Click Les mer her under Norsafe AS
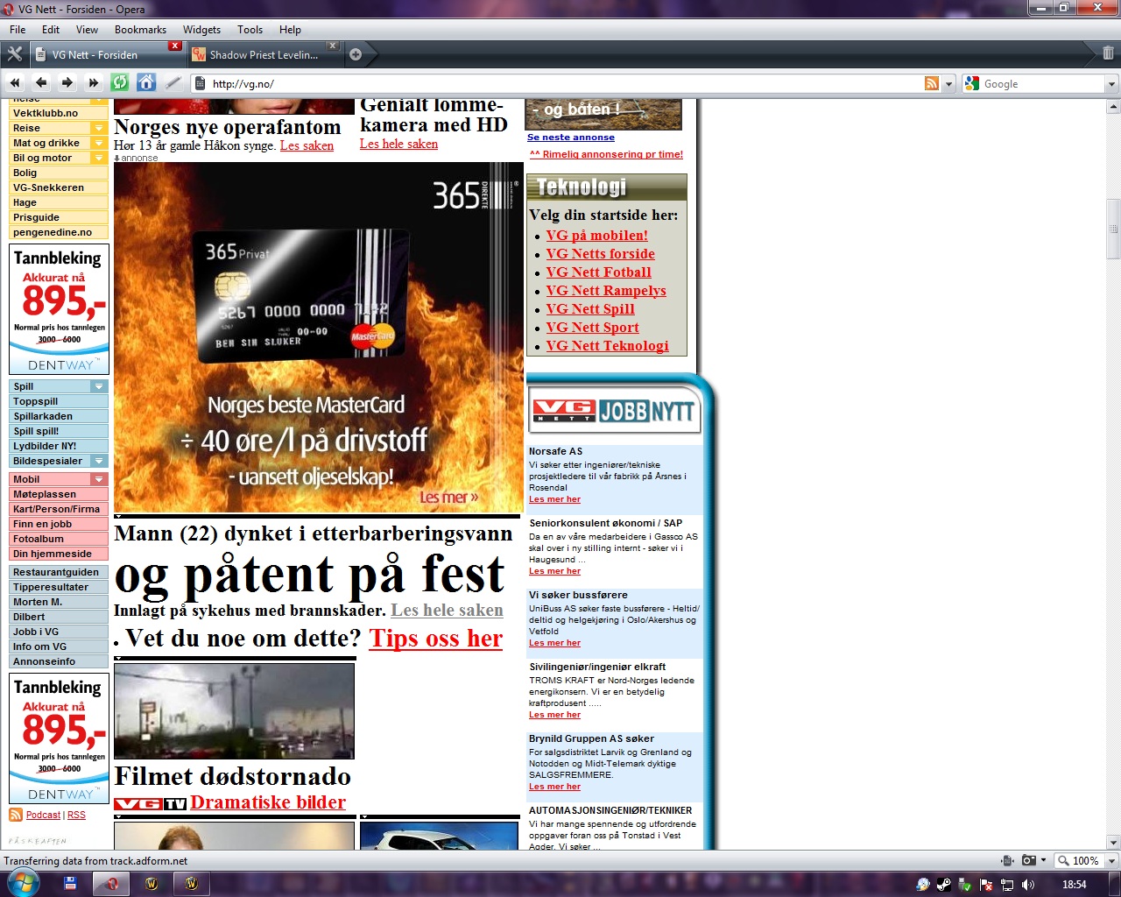This screenshot has width=1121, height=897. (x=554, y=499)
